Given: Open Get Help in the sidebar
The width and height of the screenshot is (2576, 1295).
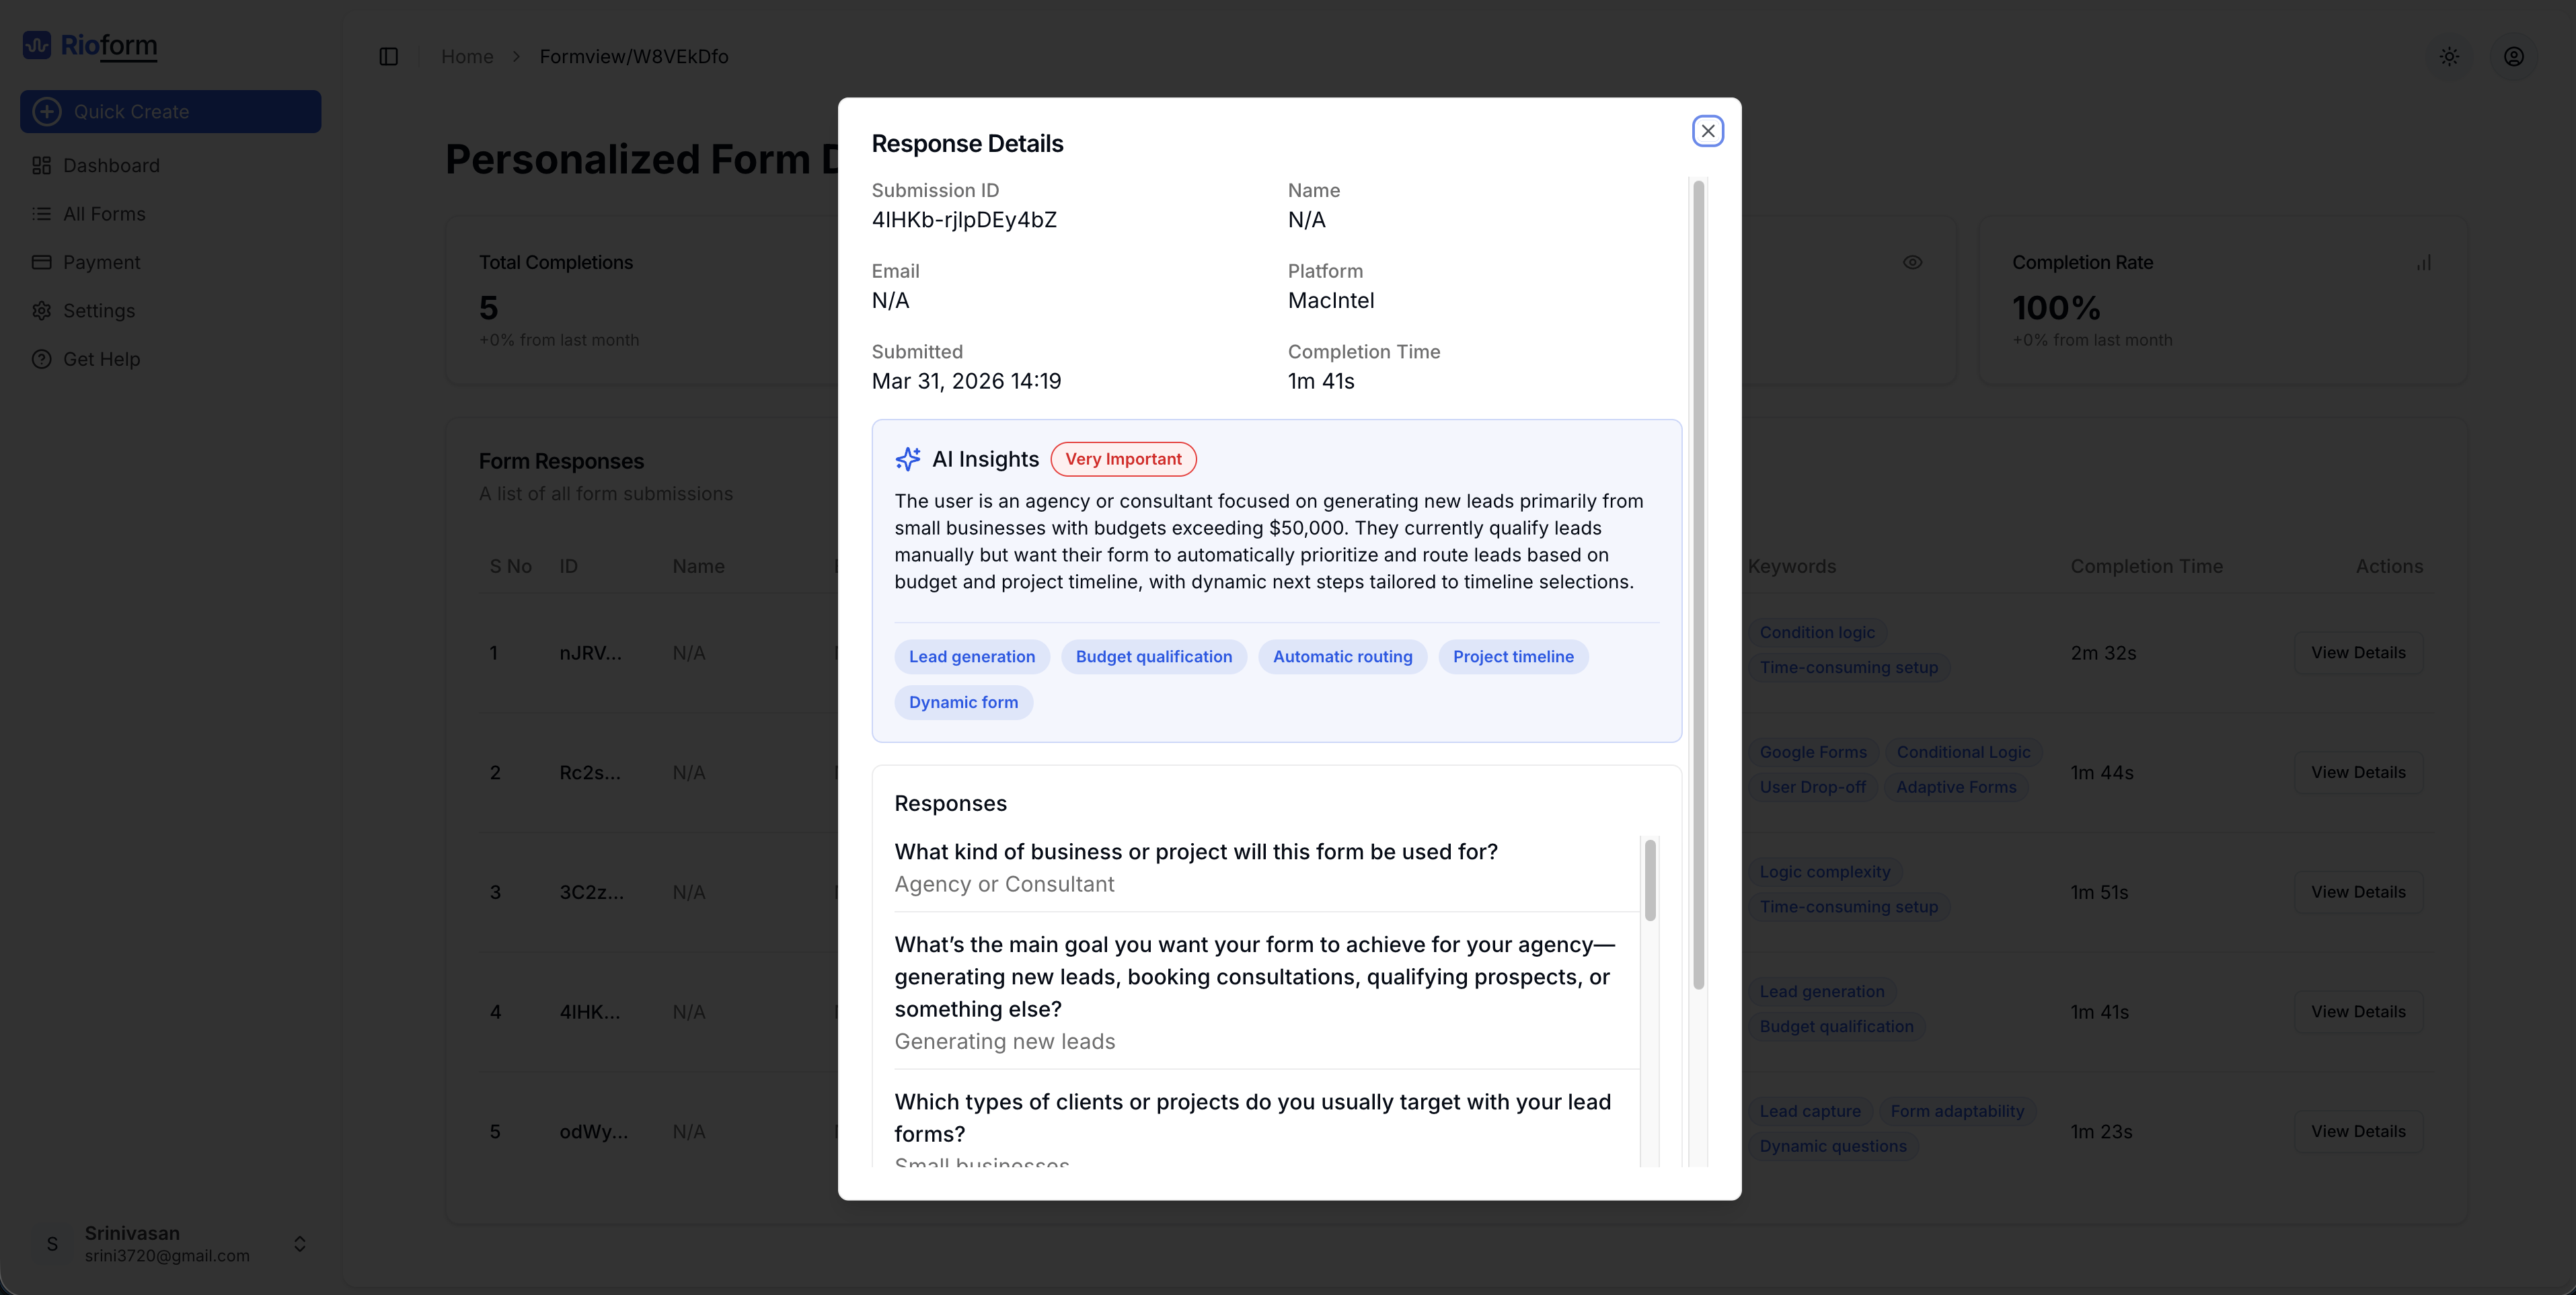Looking at the screenshot, I should [101, 360].
